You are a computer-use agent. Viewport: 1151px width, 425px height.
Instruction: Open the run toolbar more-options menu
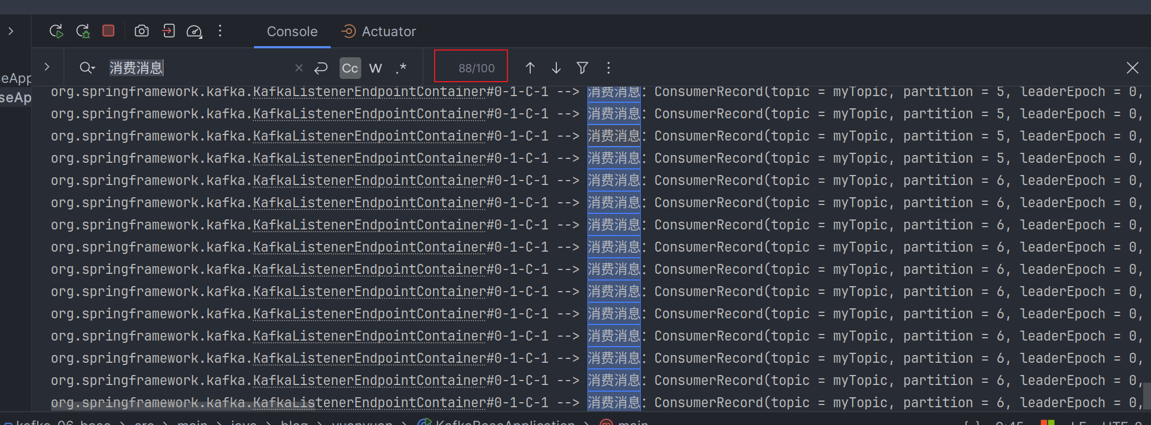click(220, 31)
